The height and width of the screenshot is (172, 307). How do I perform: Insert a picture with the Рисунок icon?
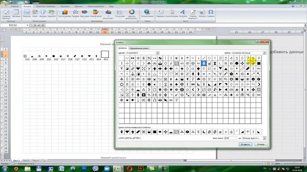coord(27,14)
